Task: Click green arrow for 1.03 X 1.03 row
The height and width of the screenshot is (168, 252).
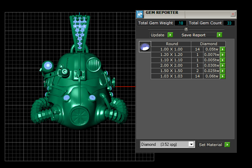Action: 223,76
